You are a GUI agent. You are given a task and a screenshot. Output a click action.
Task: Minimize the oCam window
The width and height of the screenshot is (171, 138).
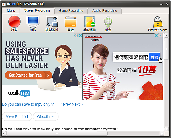pyautogui.click(x=161, y=4)
